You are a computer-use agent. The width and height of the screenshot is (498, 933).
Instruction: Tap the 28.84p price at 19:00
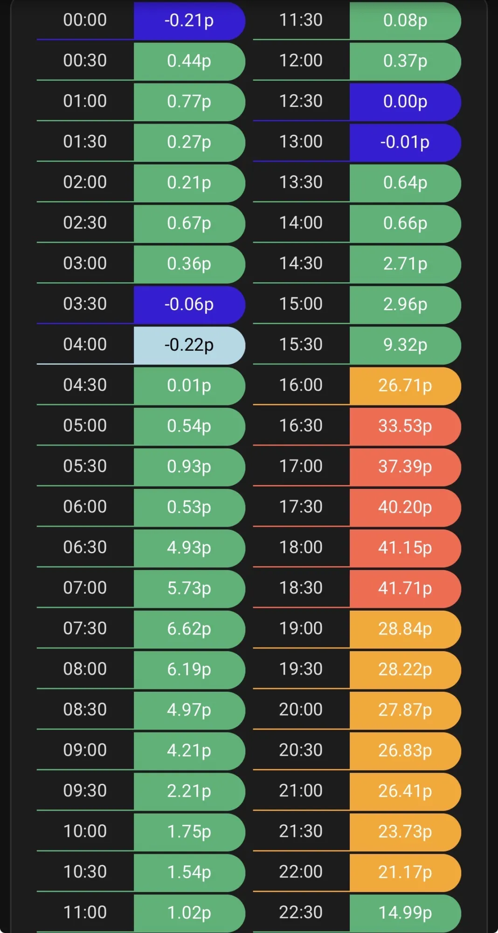pyautogui.click(x=405, y=629)
